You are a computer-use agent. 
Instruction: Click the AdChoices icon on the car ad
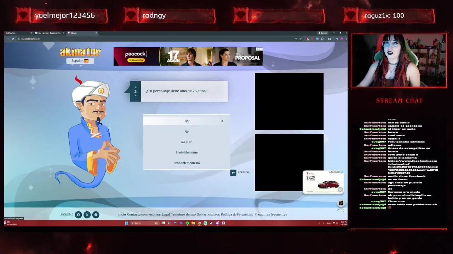(x=342, y=172)
